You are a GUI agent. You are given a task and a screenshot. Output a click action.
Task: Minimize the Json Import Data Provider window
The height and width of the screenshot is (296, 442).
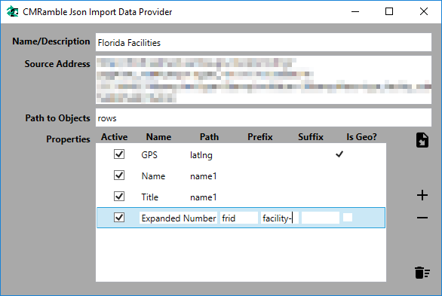[x=355, y=11]
